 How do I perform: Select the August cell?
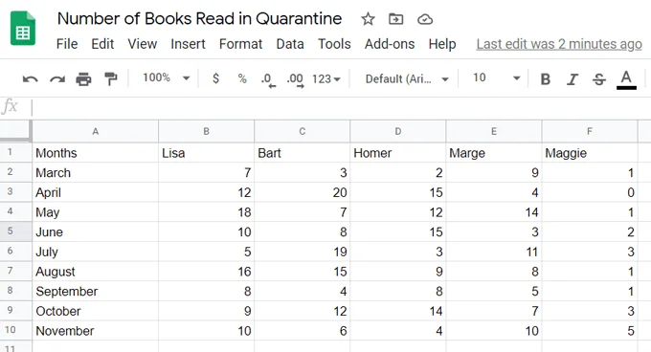[95, 271]
